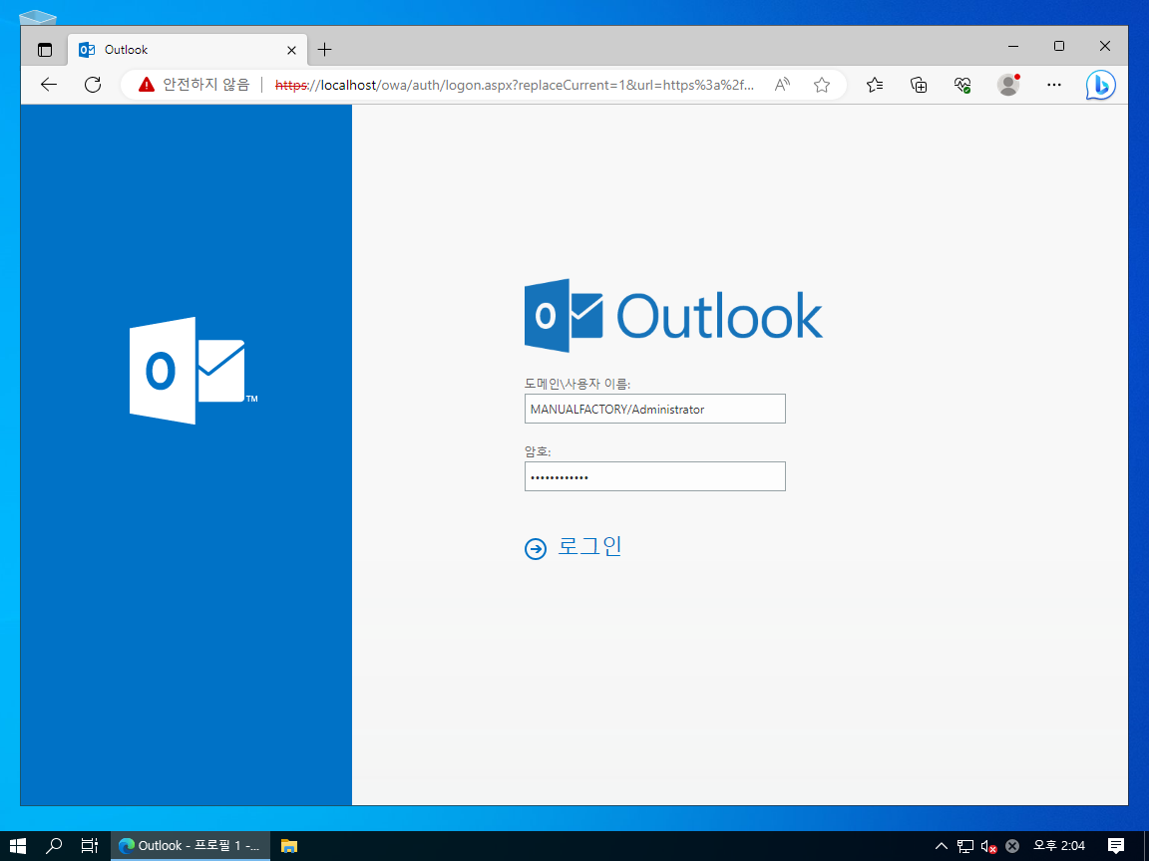This screenshot has width=1149, height=861.
Task: Refresh the Outlook login page
Action: tap(93, 85)
